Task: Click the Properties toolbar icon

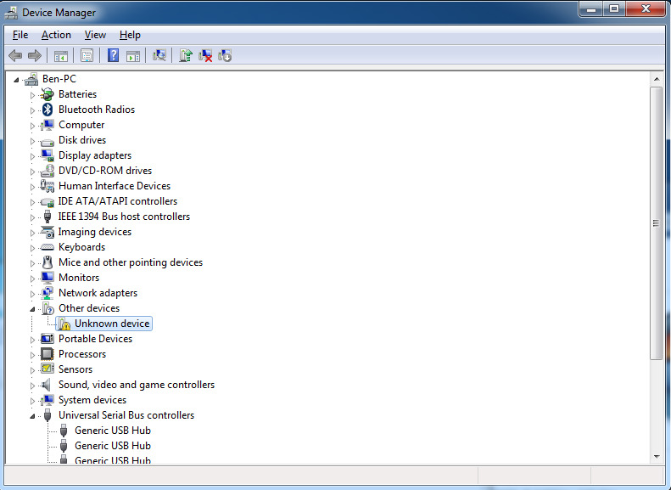Action: click(87, 56)
